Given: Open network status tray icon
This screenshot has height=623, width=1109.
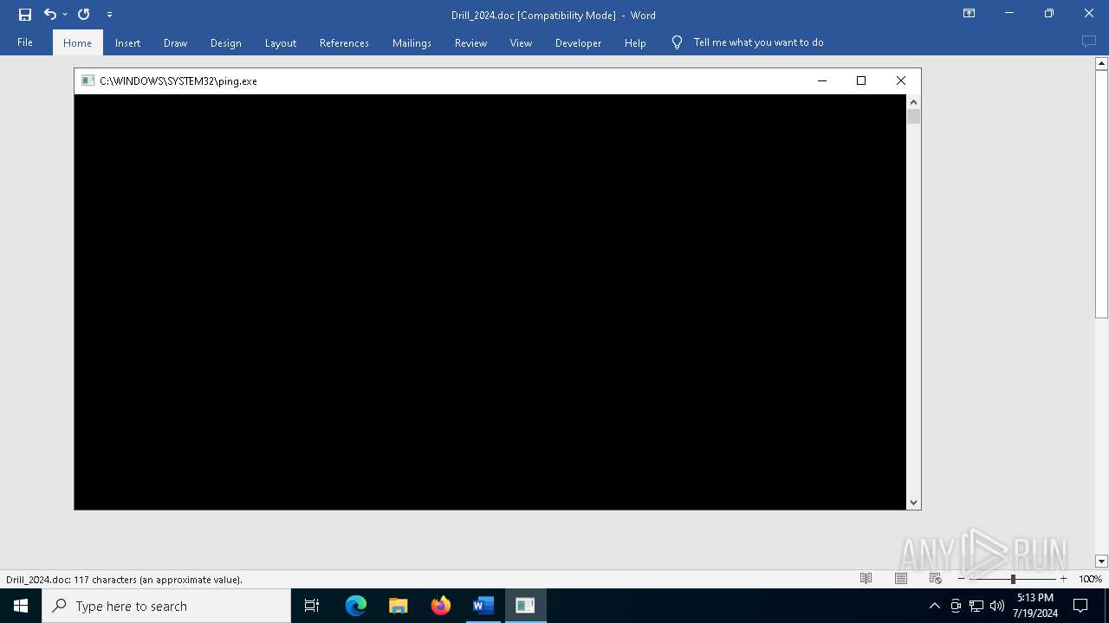Looking at the screenshot, I should click(x=976, y=606).
